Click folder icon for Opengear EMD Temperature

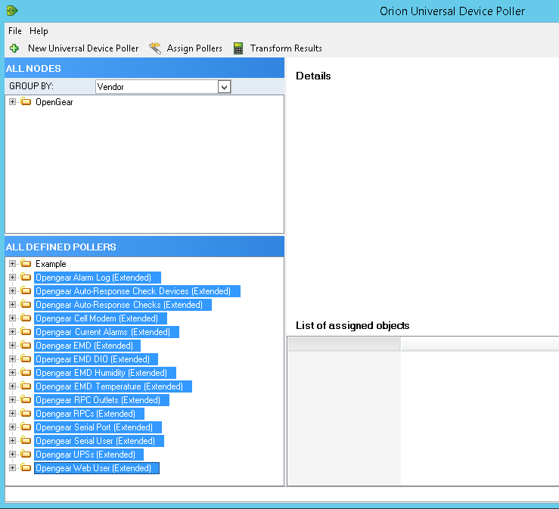pyautogui.click(x=26, y=386)
